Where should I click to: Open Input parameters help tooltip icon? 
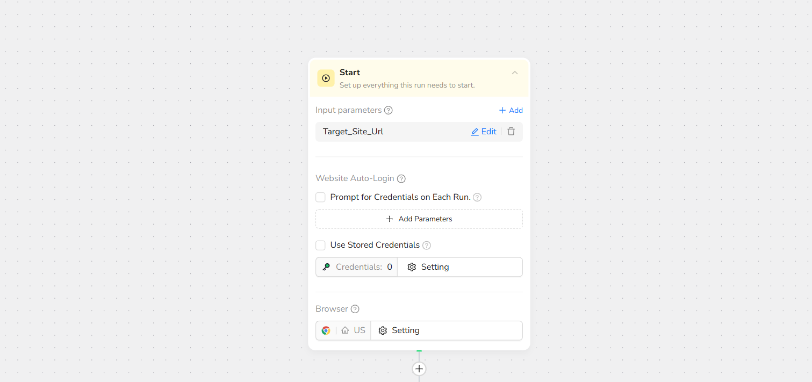[389, 110]
